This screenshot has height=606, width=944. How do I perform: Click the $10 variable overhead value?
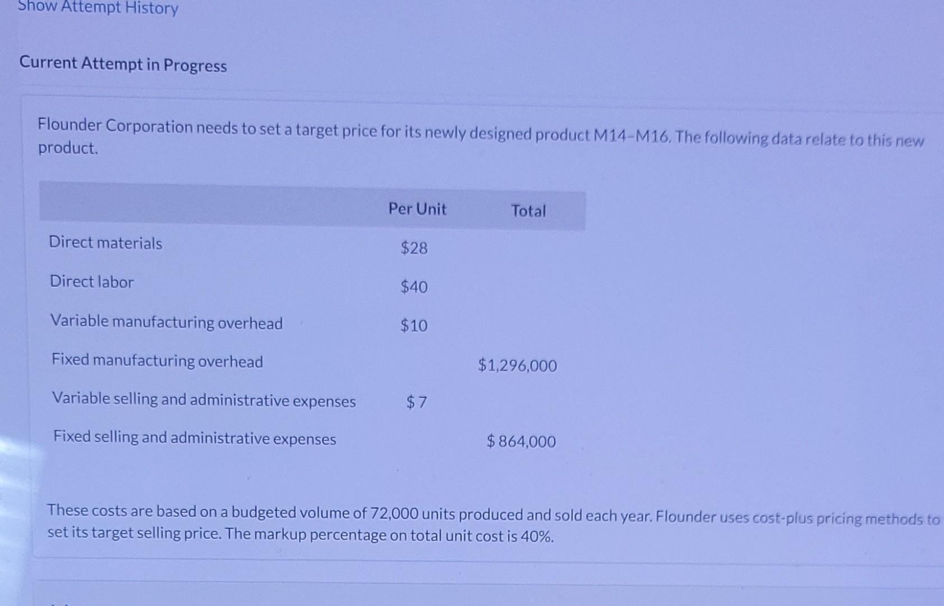click(414, 325)
